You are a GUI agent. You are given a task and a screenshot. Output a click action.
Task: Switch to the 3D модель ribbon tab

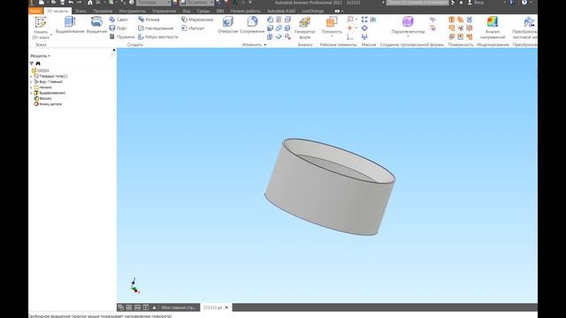coord(57,11)
